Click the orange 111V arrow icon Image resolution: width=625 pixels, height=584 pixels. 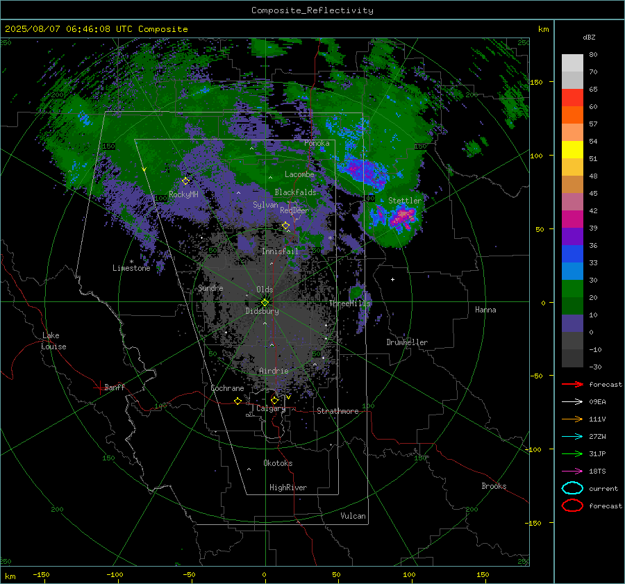click(572, 419)
